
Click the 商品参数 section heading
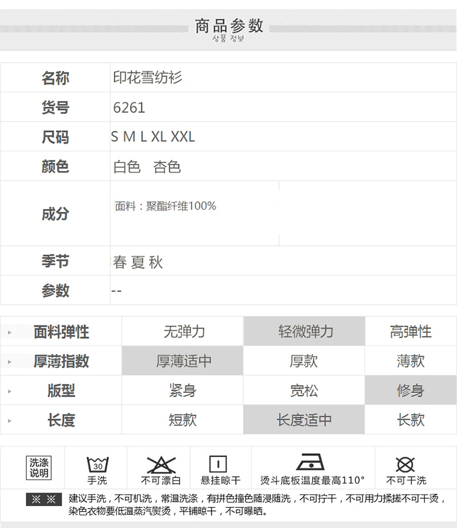point(229,26)
